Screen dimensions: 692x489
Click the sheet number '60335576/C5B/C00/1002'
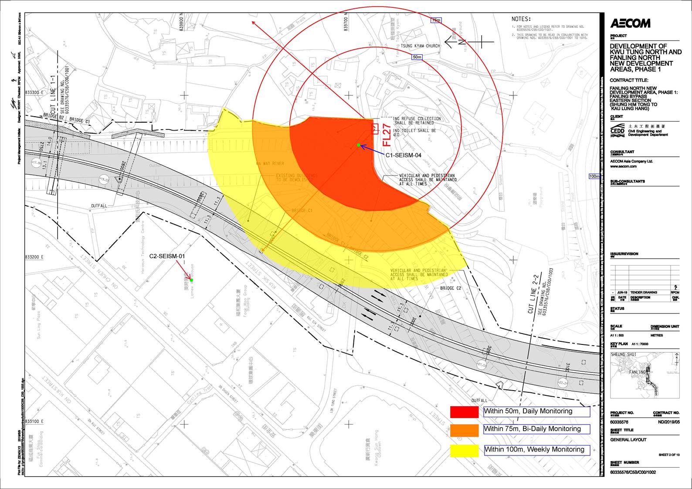[632, 472]
